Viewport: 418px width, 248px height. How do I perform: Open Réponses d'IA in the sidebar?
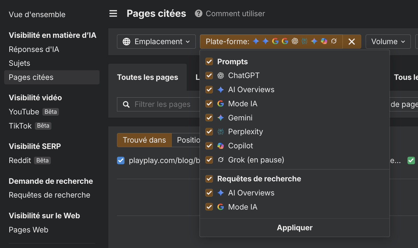34,49
